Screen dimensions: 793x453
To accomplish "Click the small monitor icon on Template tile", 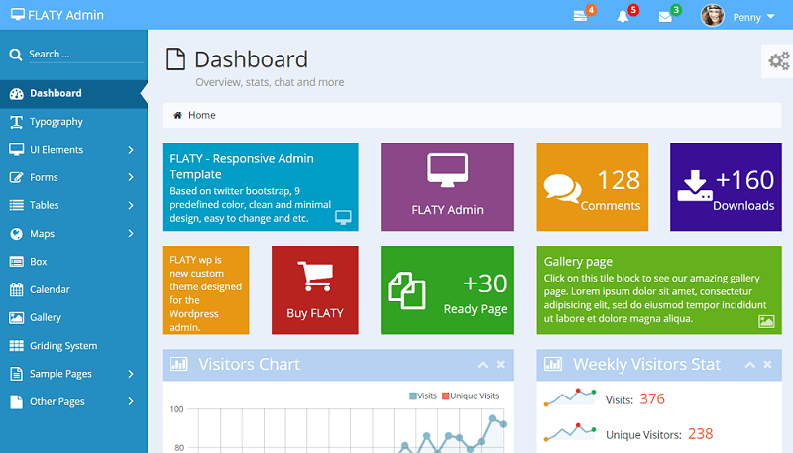I will point(343,218).
